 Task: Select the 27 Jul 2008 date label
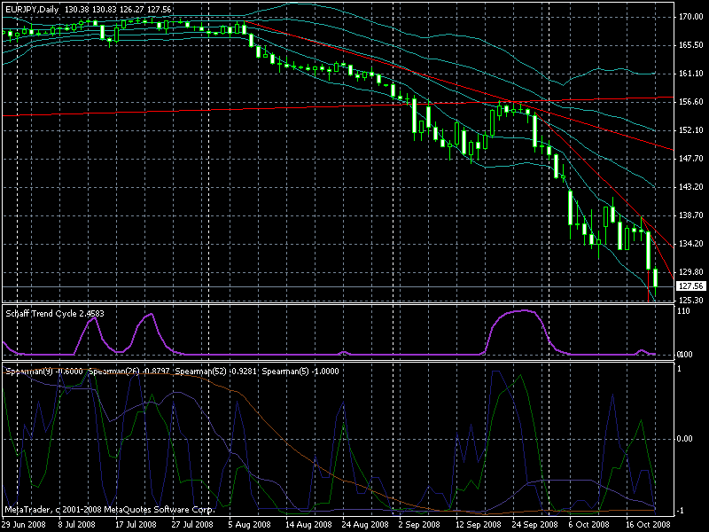[192, 524]
